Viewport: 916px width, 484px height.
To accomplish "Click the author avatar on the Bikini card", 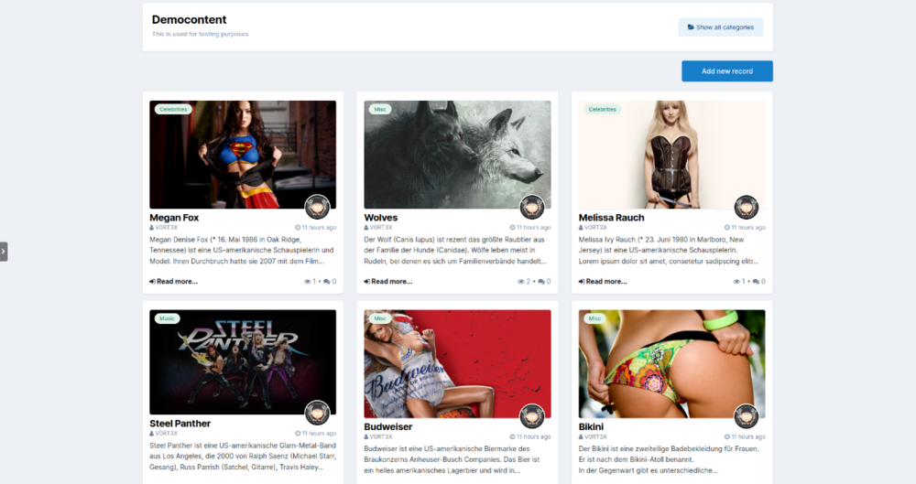I will [747, 416].
